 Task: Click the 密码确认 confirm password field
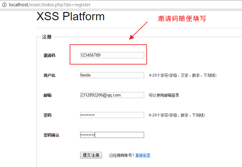[112, 135]
